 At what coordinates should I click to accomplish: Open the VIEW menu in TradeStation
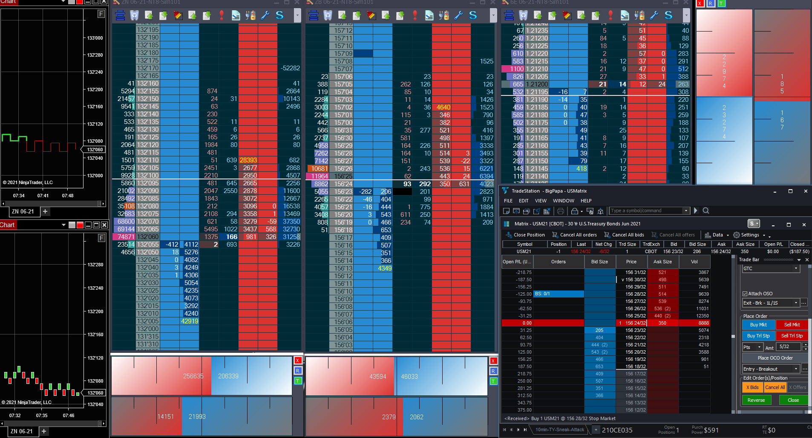click(x=541, y=201)
